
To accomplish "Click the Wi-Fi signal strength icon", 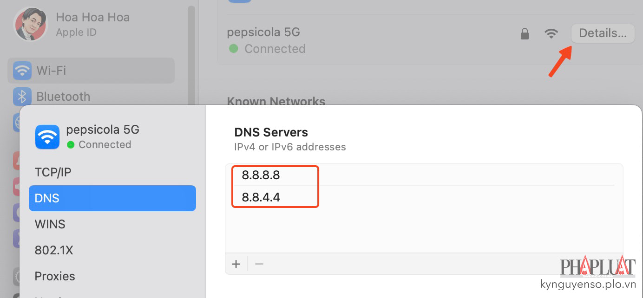I will (x=551, y=33).
